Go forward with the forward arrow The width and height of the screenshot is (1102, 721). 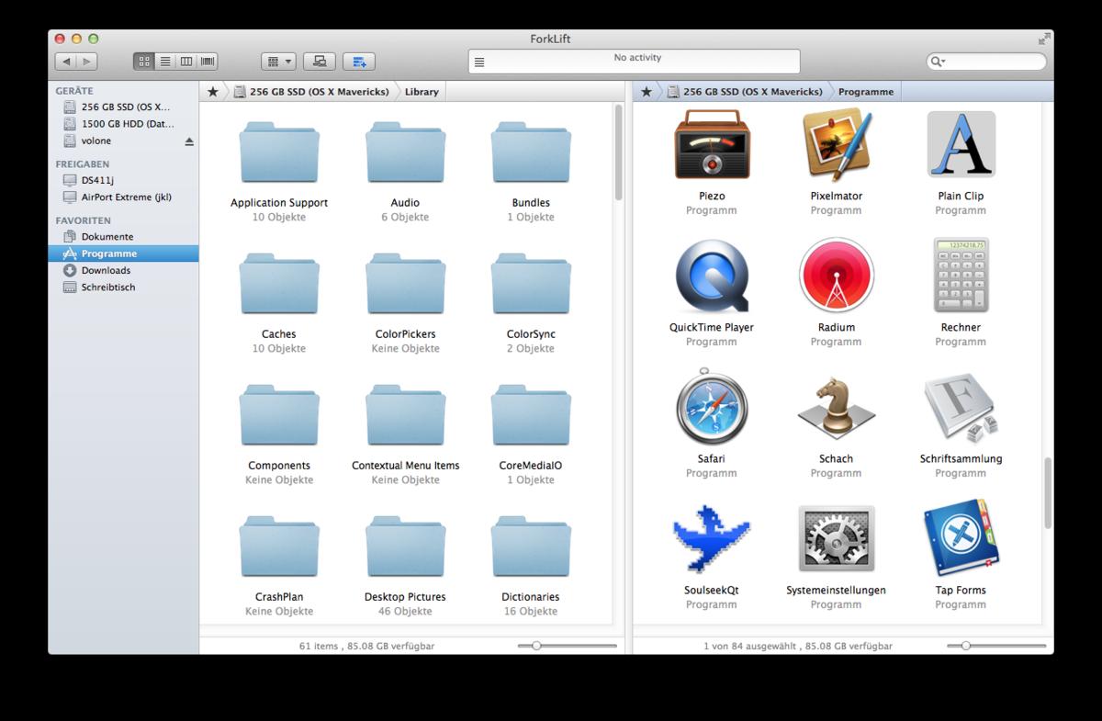click(86, 62)
